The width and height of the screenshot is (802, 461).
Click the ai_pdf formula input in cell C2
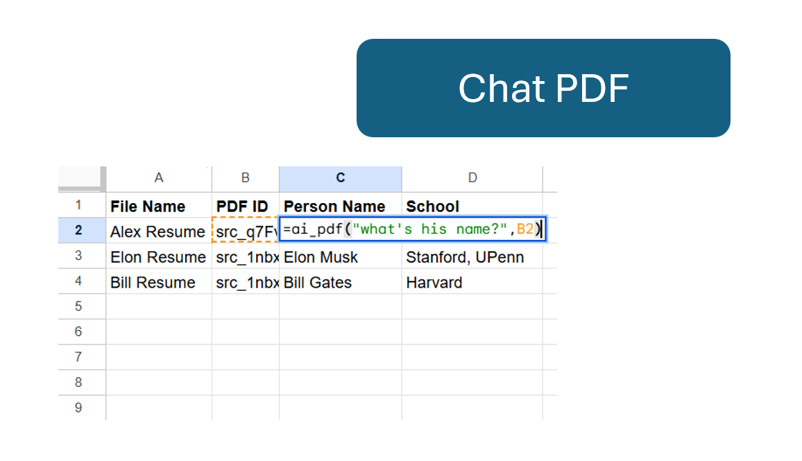pyautogui.click(x=412, y=229)
